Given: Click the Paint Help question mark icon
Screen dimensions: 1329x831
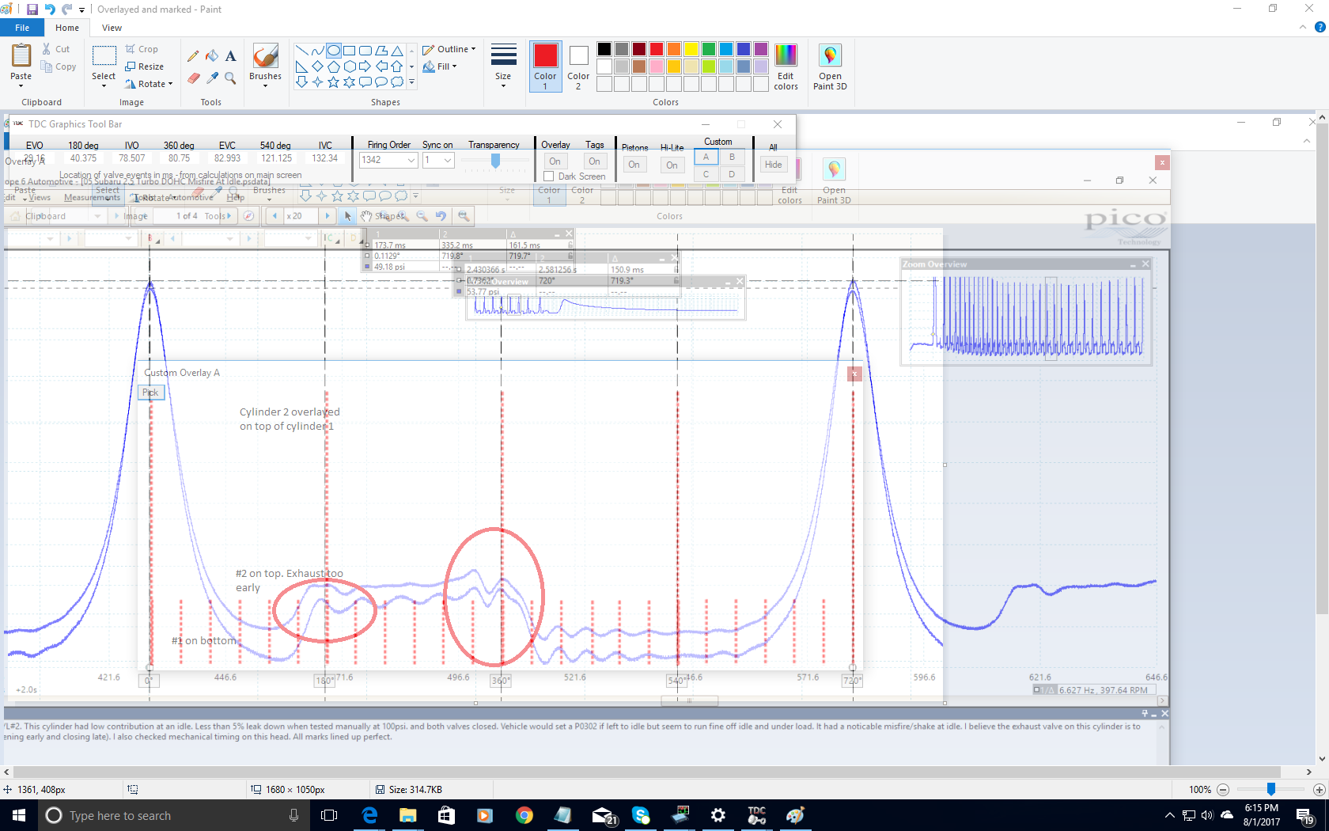Looking at the screenshot, I should click(1320, 27).
